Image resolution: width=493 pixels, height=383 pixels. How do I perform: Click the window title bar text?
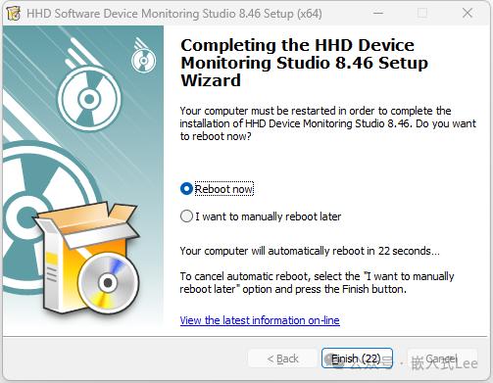tap(174, 14)
